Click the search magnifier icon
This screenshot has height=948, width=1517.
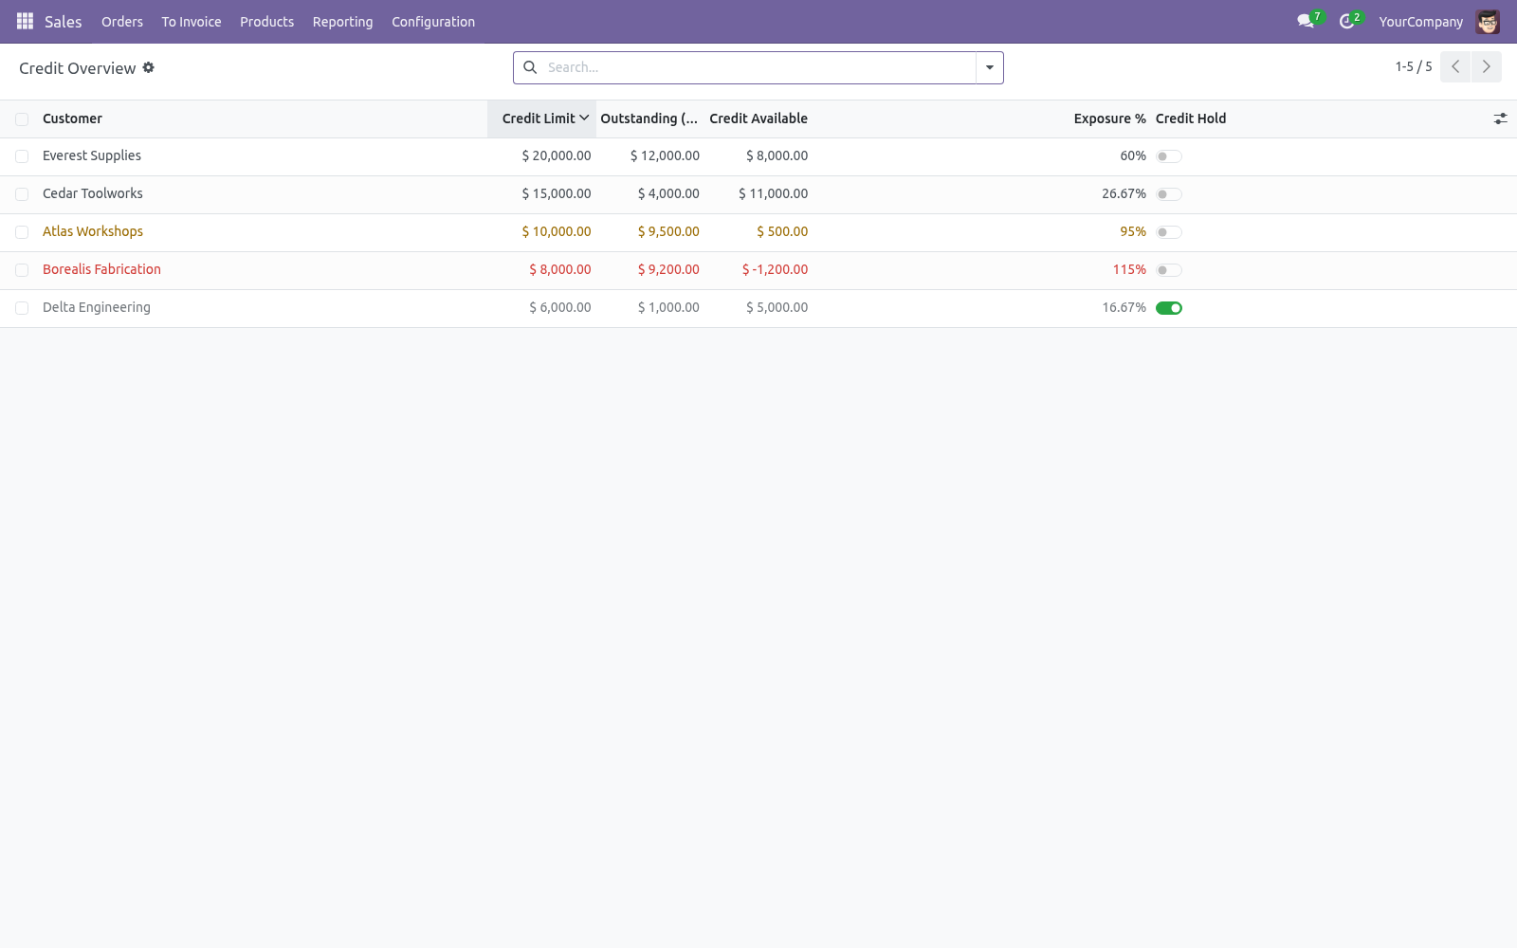530,67
